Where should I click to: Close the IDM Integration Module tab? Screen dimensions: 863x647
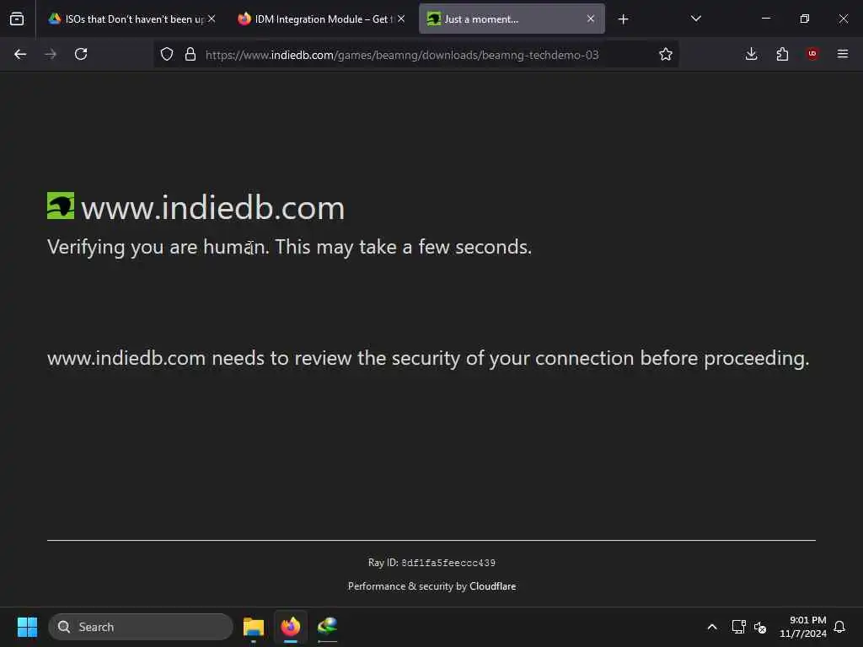(x=401, y=19)
